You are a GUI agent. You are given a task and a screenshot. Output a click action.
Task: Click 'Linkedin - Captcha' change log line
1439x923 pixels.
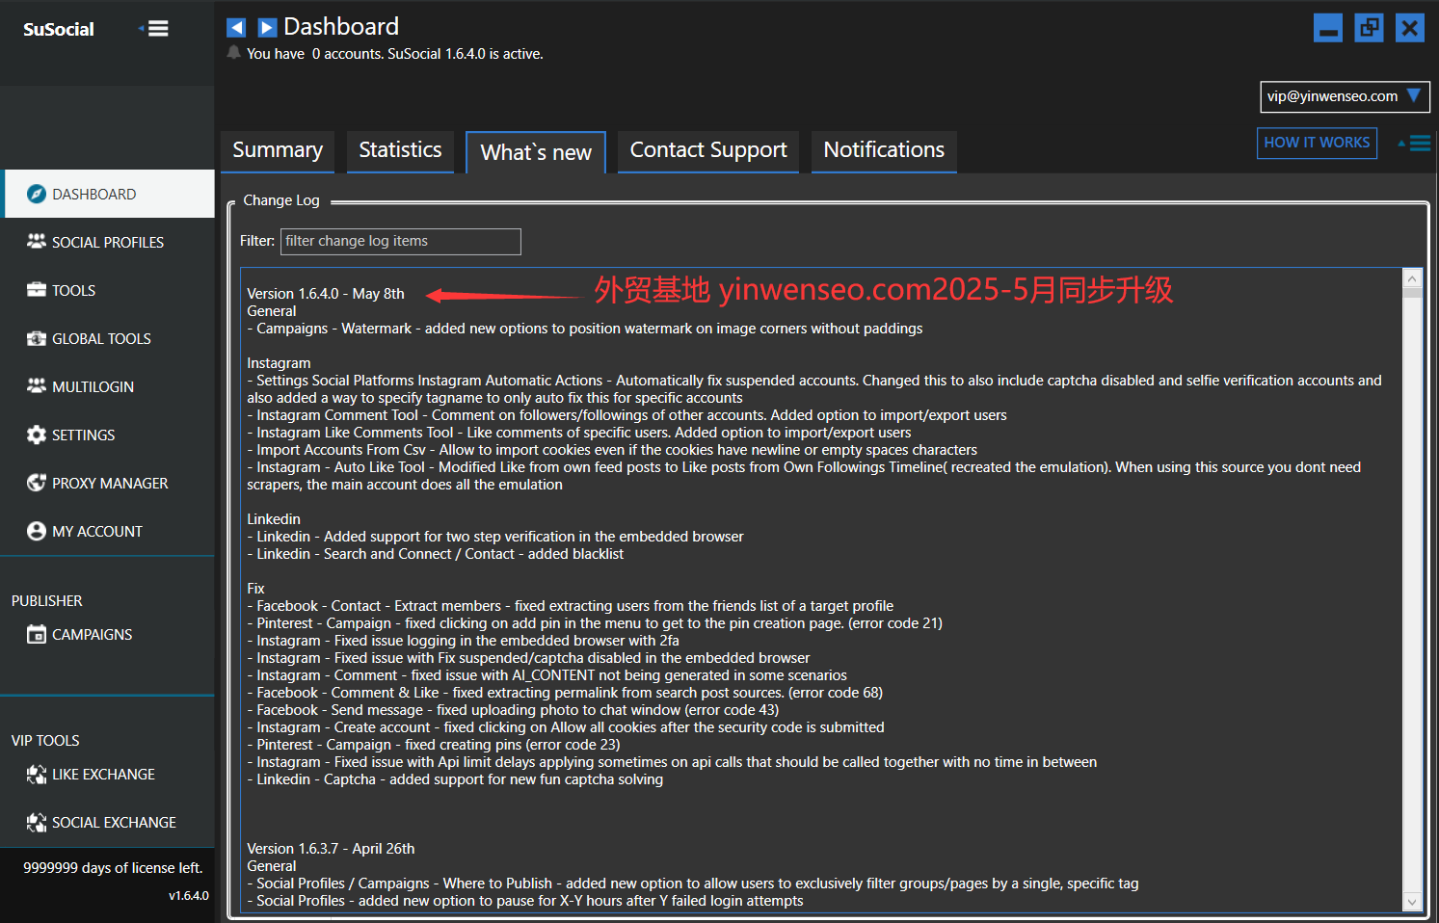coord(455,779)
